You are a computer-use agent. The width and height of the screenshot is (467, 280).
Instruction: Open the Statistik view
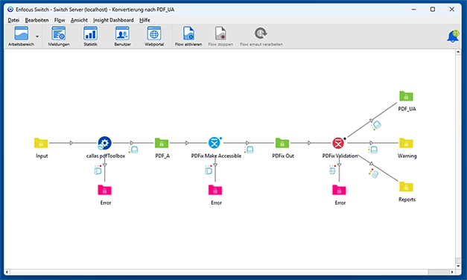[x=90, y=36]
